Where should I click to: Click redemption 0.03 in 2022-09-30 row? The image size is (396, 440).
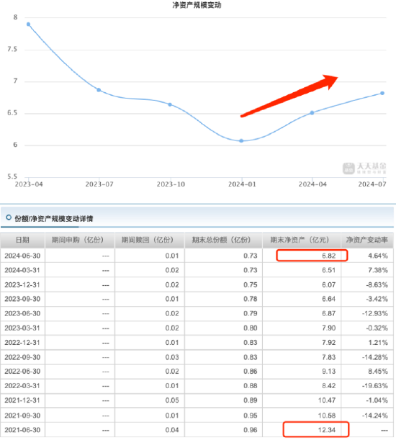[x=172, y=357]
